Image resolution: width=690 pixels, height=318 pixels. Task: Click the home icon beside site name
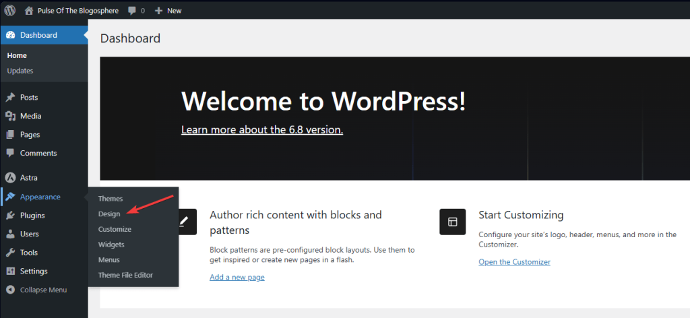(x=28, y=11)
